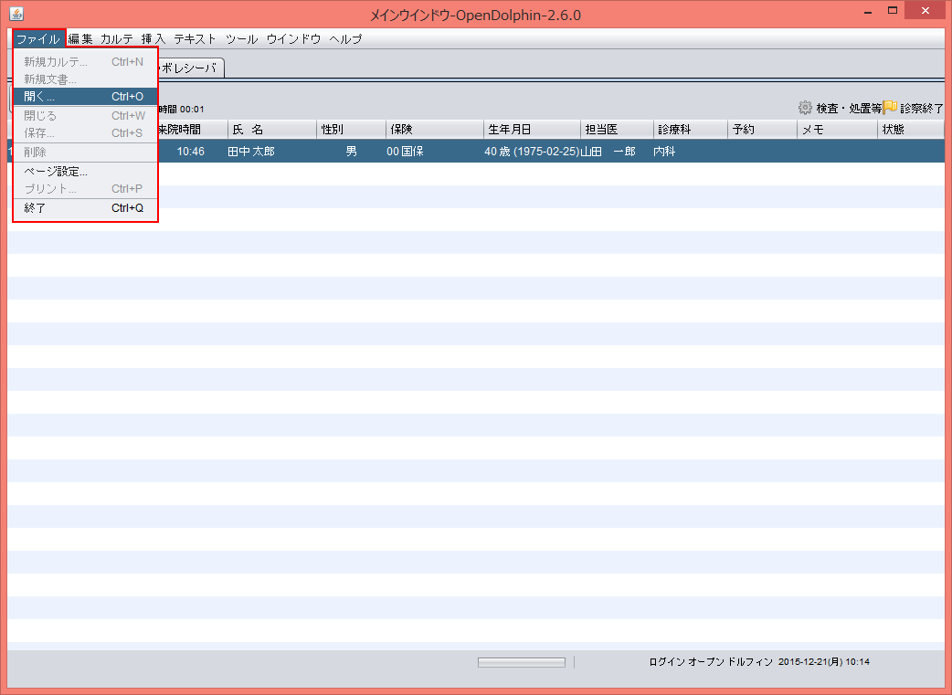This screenshot has height=695, width=952.
Task: Click the progress bar in the status bar
Action: tap(521, 662)
